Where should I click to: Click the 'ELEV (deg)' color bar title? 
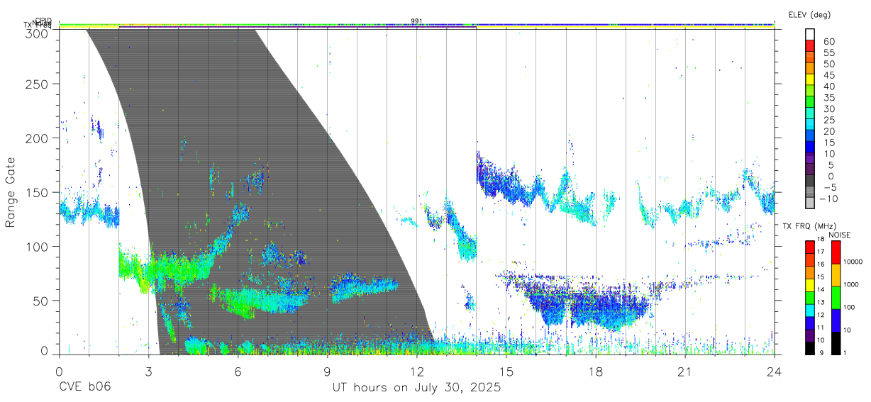(809, 15)
